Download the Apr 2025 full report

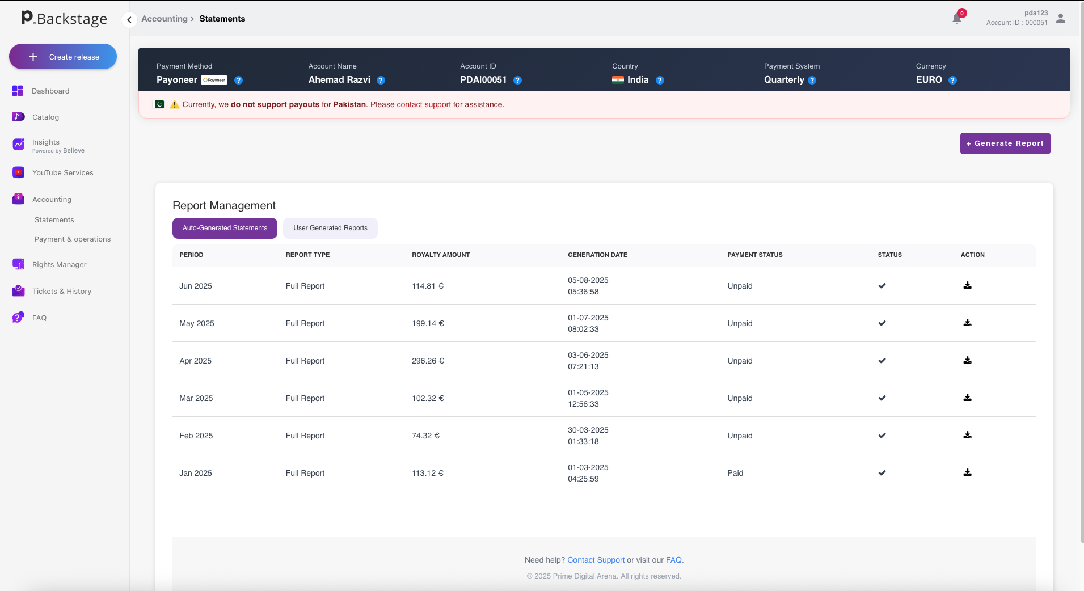click(x=967, y=360)
